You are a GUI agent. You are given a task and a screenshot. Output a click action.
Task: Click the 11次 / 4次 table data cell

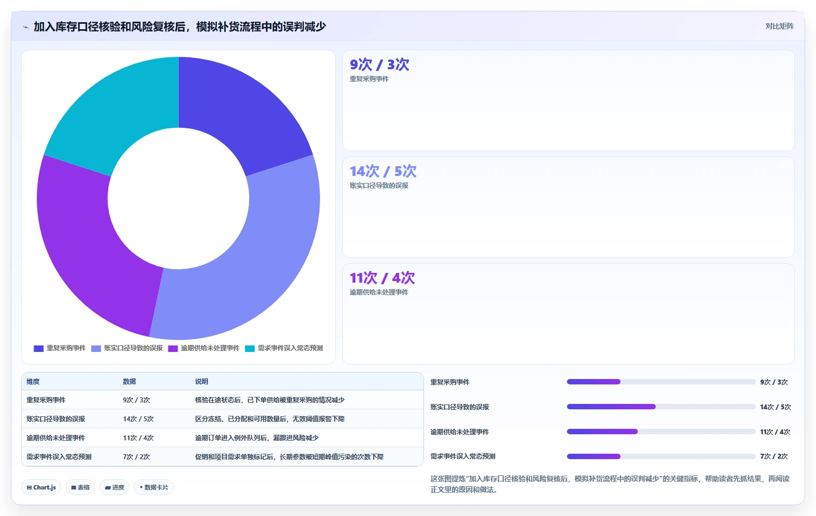138,438
